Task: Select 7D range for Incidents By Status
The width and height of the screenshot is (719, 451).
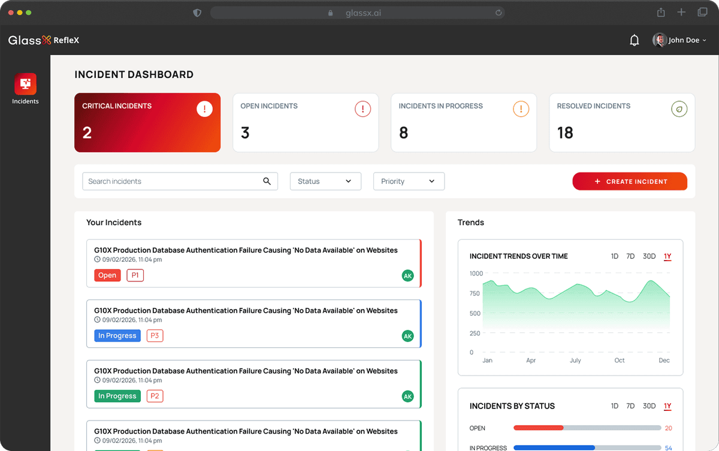Action: tap(630, 405)
